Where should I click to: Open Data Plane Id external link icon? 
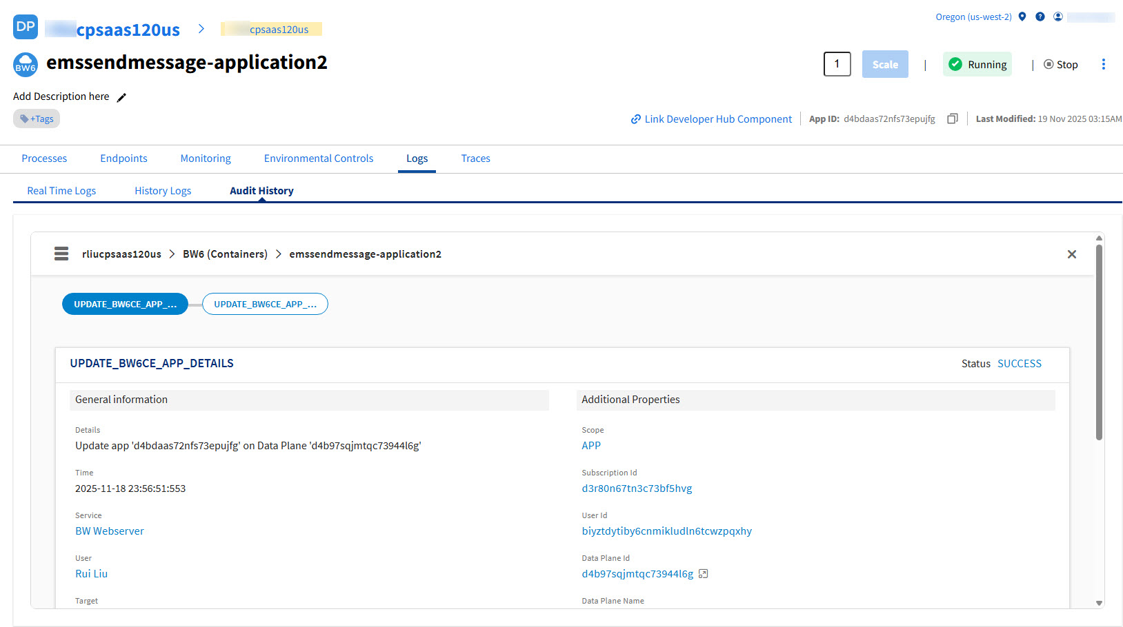coord(703,574)
